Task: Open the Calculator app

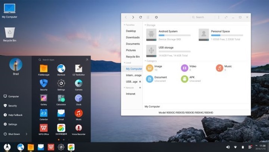Action: click(x=61, y=98)
